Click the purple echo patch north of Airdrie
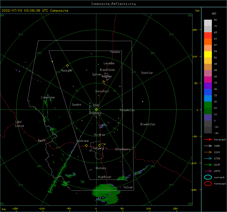Image resolution: width=227 pixels, height=212 pixels. (x=103, y=125)
